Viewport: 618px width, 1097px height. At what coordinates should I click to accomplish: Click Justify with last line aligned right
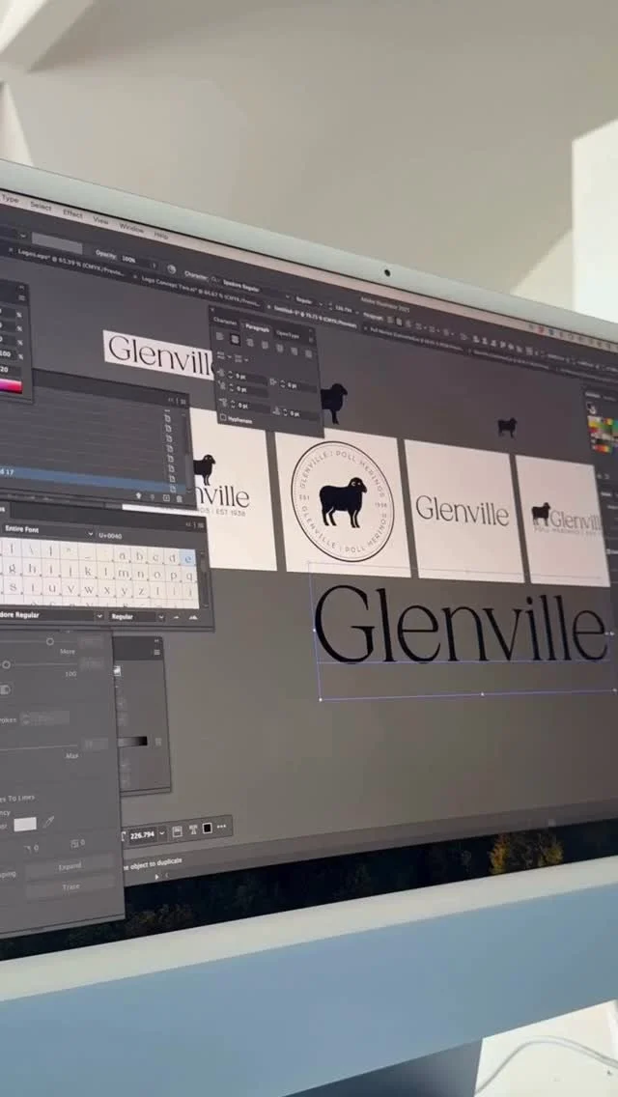pyautogui.click(x=294, y=352)
